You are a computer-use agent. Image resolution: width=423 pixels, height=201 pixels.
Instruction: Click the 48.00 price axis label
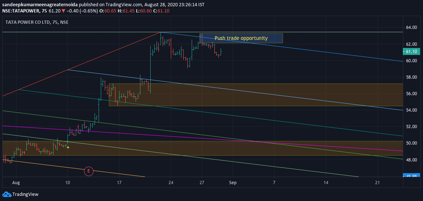412,160
